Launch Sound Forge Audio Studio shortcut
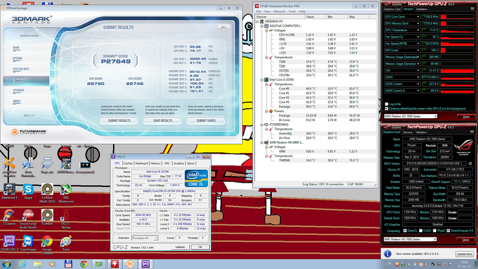This screenshot has height=269, width=478. [28, 218]
